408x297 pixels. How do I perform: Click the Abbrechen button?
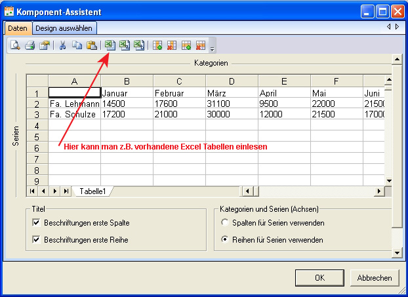(x=375, y=277)
